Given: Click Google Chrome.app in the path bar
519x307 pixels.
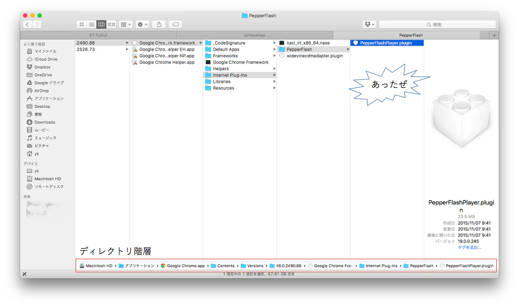Looking at the screenshot, I should pyautogui.click(x=183, y=266).
